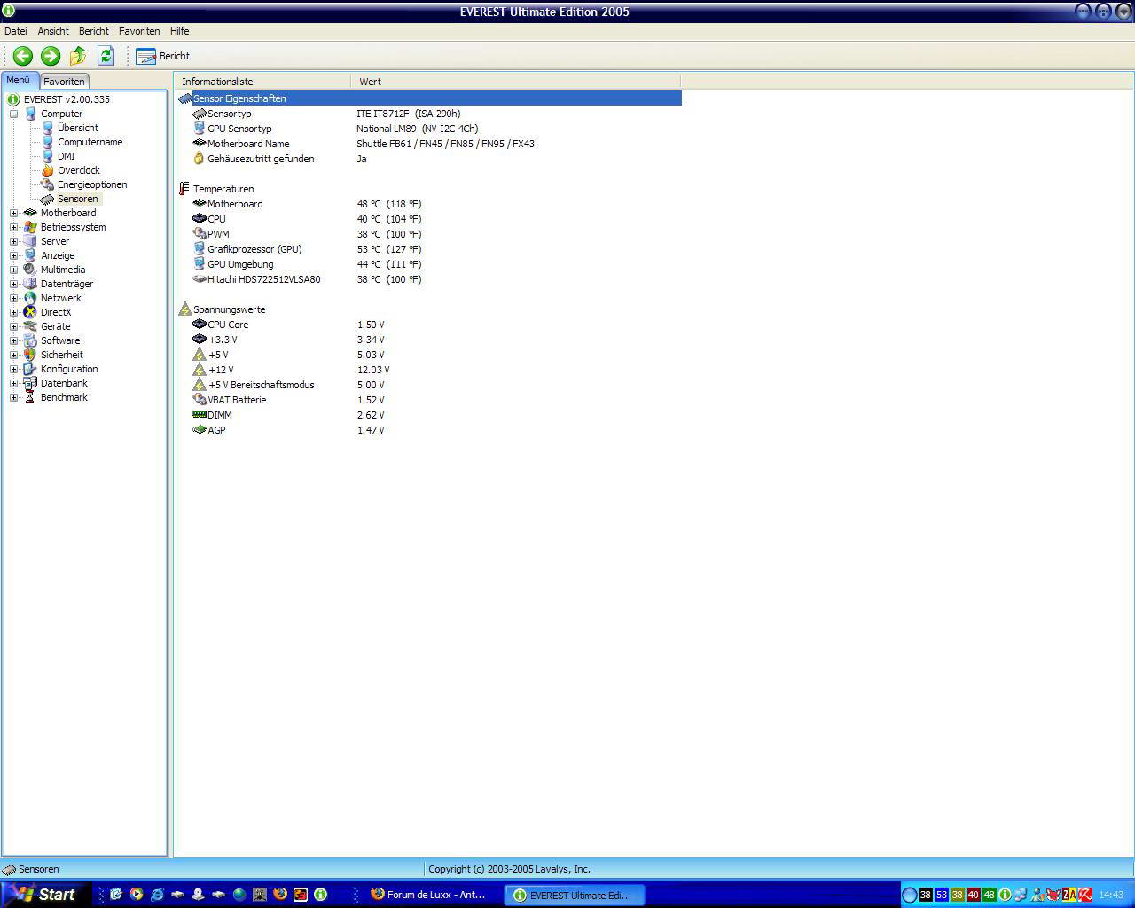Open the Bericht report button
Screen dimensions: 1135x908
[162, 56]
